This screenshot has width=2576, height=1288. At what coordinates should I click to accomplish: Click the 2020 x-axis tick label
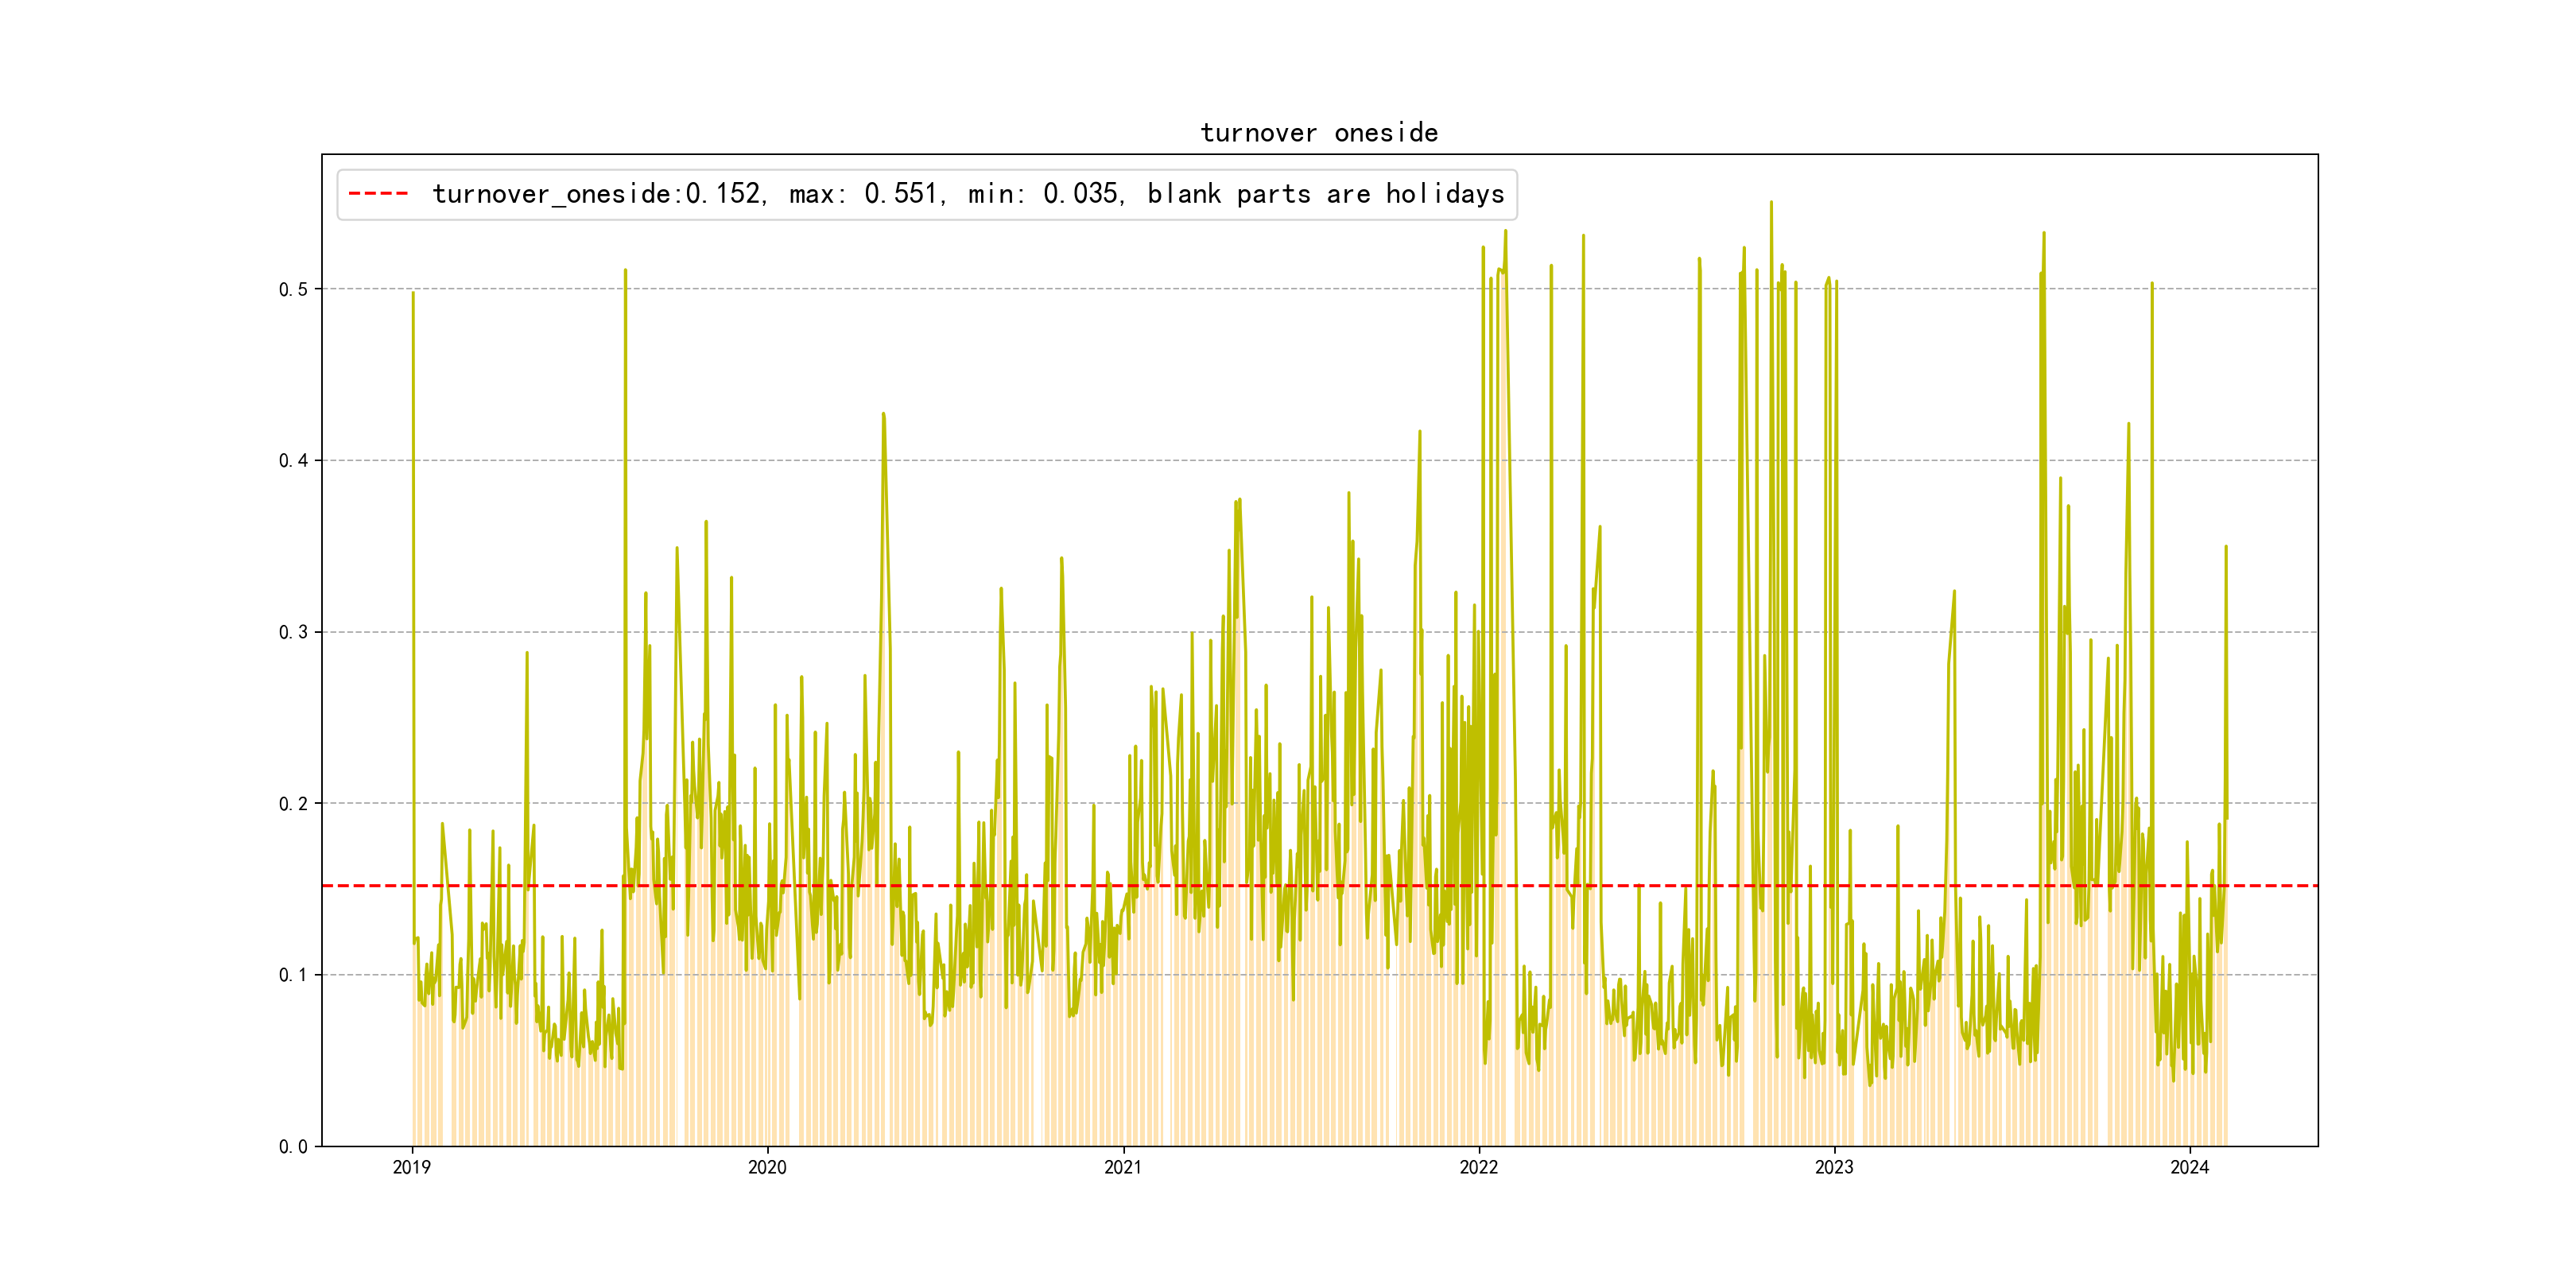point(767,1167)
